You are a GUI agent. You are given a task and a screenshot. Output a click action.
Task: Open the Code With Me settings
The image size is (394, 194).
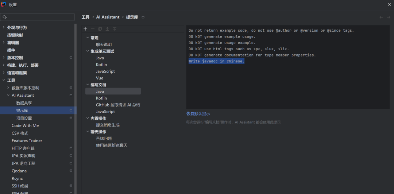(x=25, y=125)
